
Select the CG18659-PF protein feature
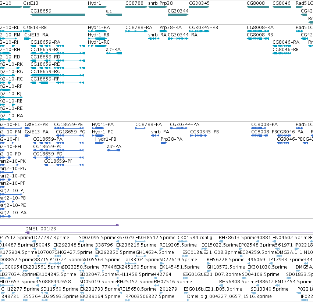pyautogui.click(x=64, y=165)
